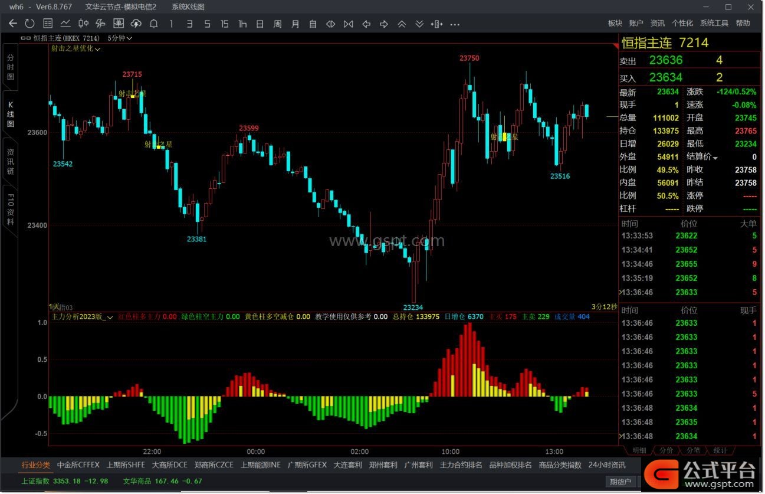
Task: Open the 大商所DCE tab
Action: coord(170,465)
